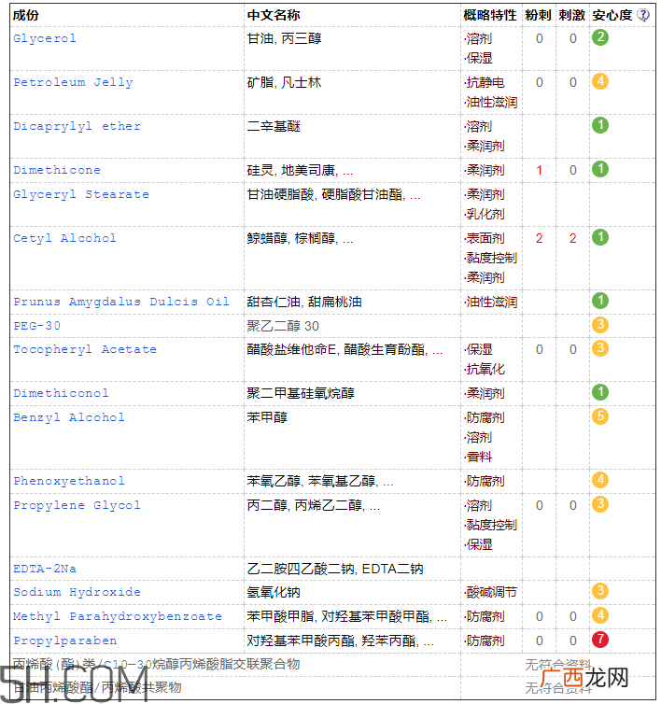Select 乙二胺四乙酸二钠, EDTA二钠 text

tap(335, 569)
